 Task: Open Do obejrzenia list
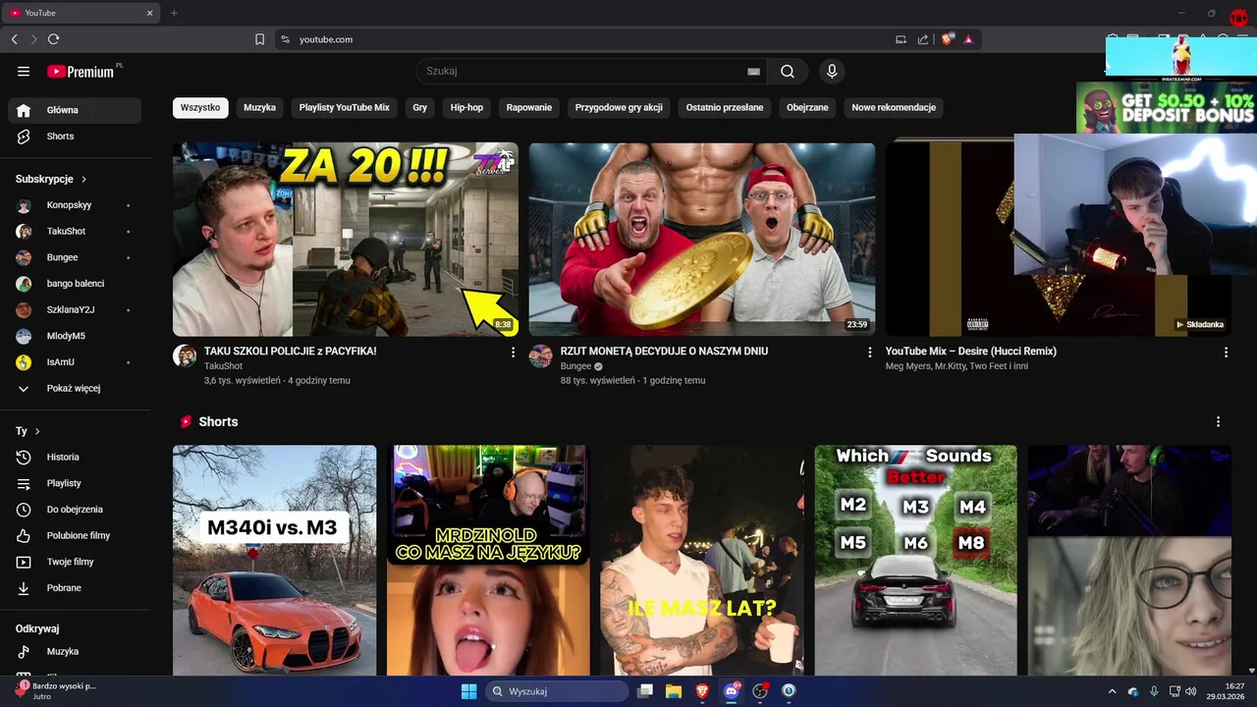(x=75, y=510)
